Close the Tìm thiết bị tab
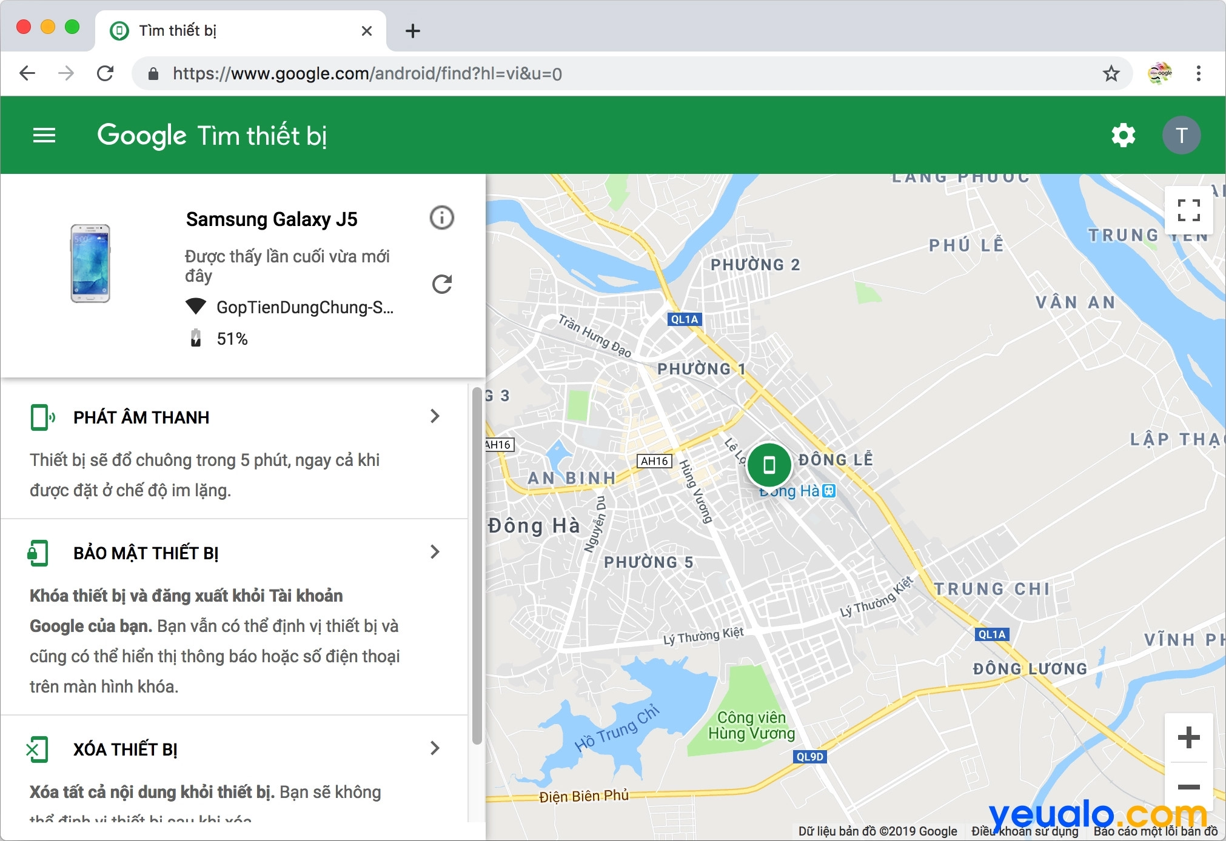 pyautogui.click(x=367, y=31)
